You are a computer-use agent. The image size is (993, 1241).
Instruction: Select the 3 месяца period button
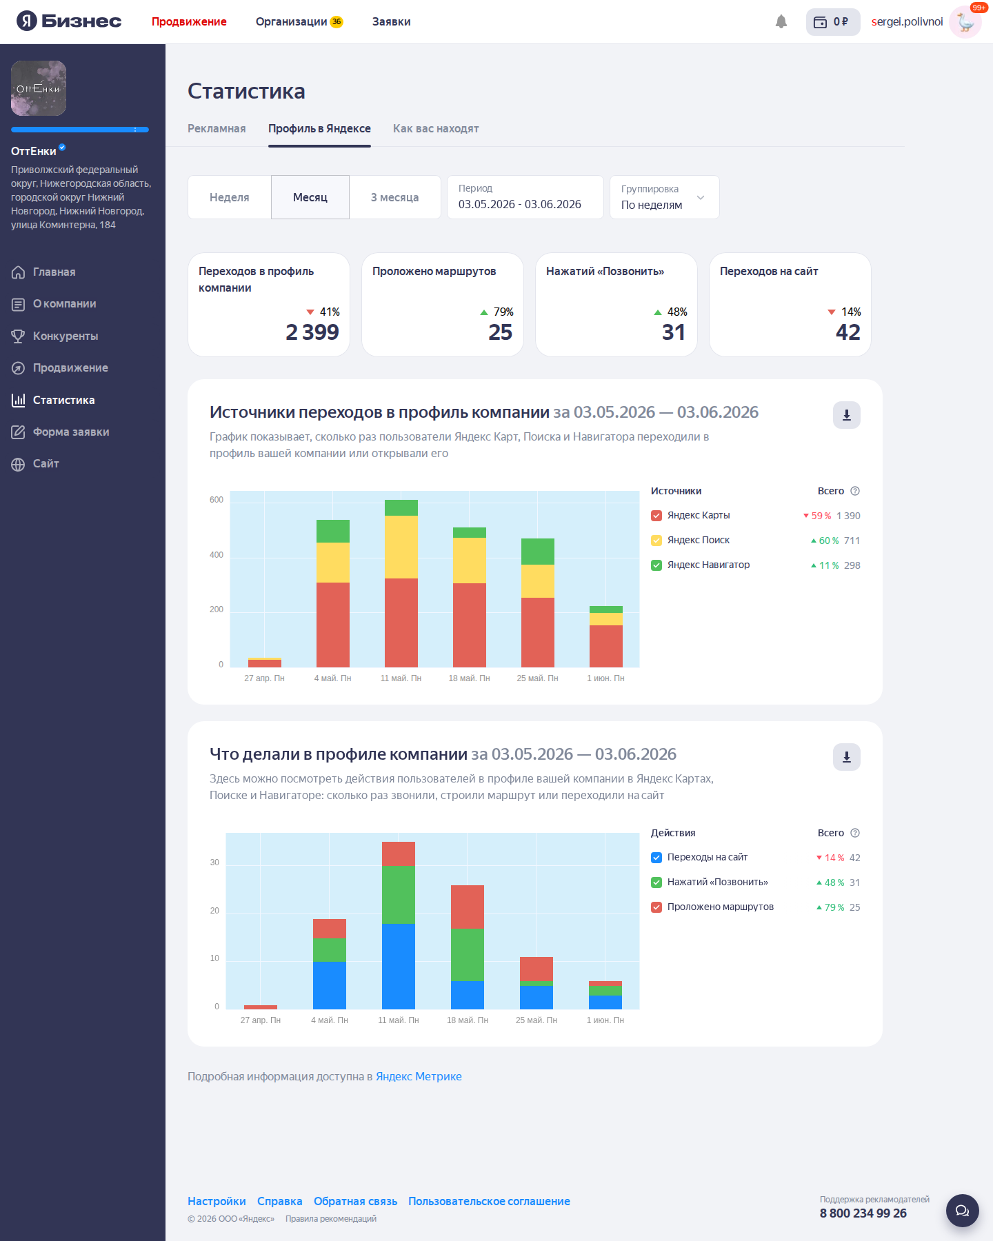395,197
